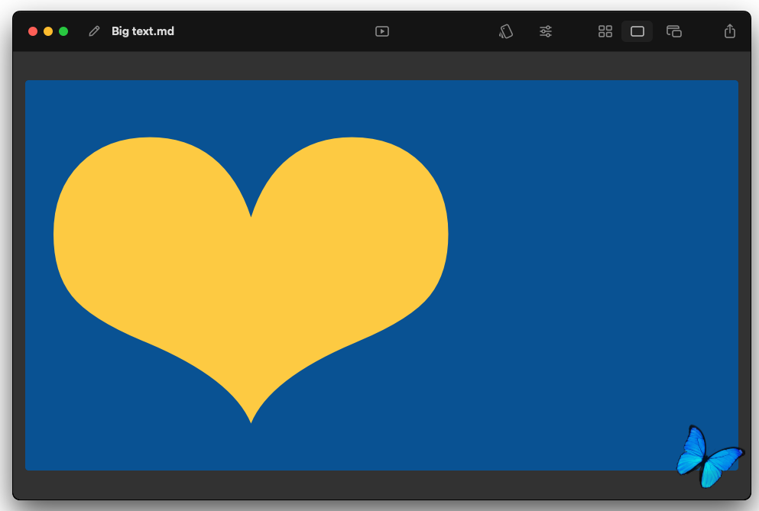Enter full screen using the green button
759x511 pixels.
tap(63, 31)
